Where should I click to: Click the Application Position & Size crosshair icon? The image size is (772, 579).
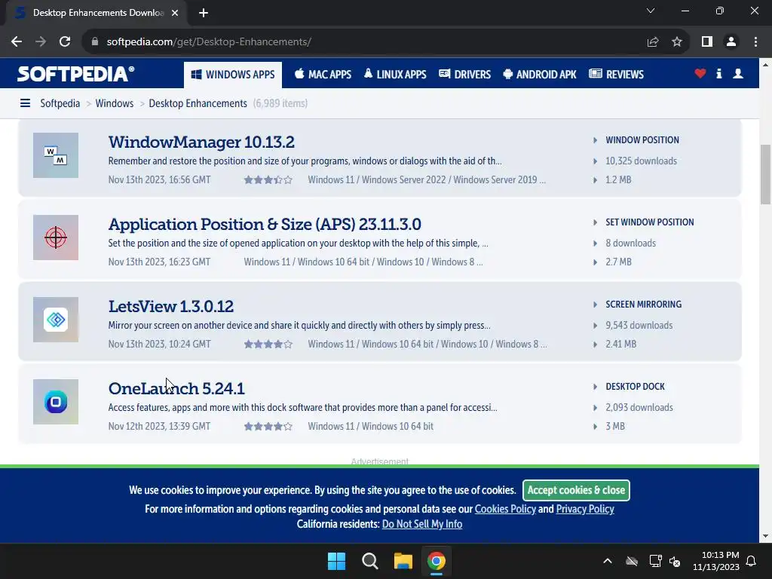[x=56, y=237]
